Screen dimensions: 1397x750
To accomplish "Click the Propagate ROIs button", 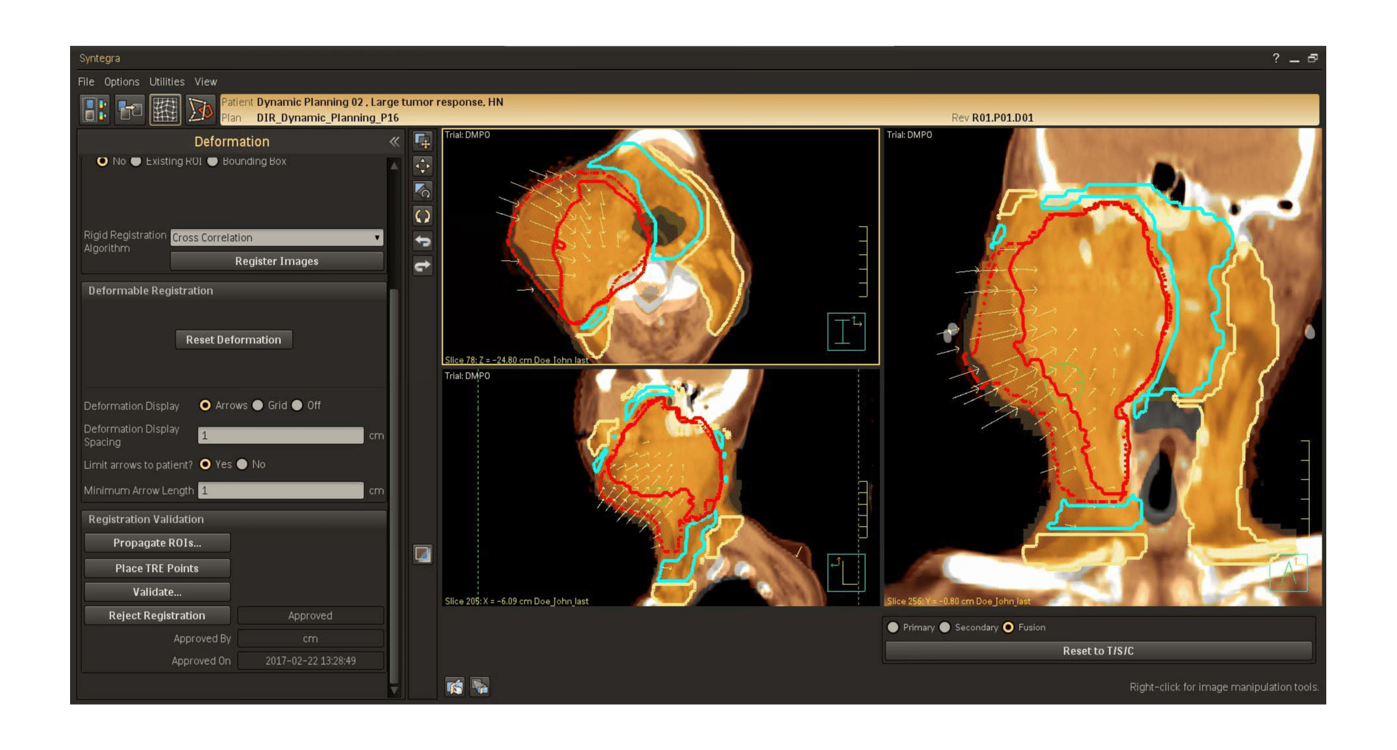I will (157, 543).
